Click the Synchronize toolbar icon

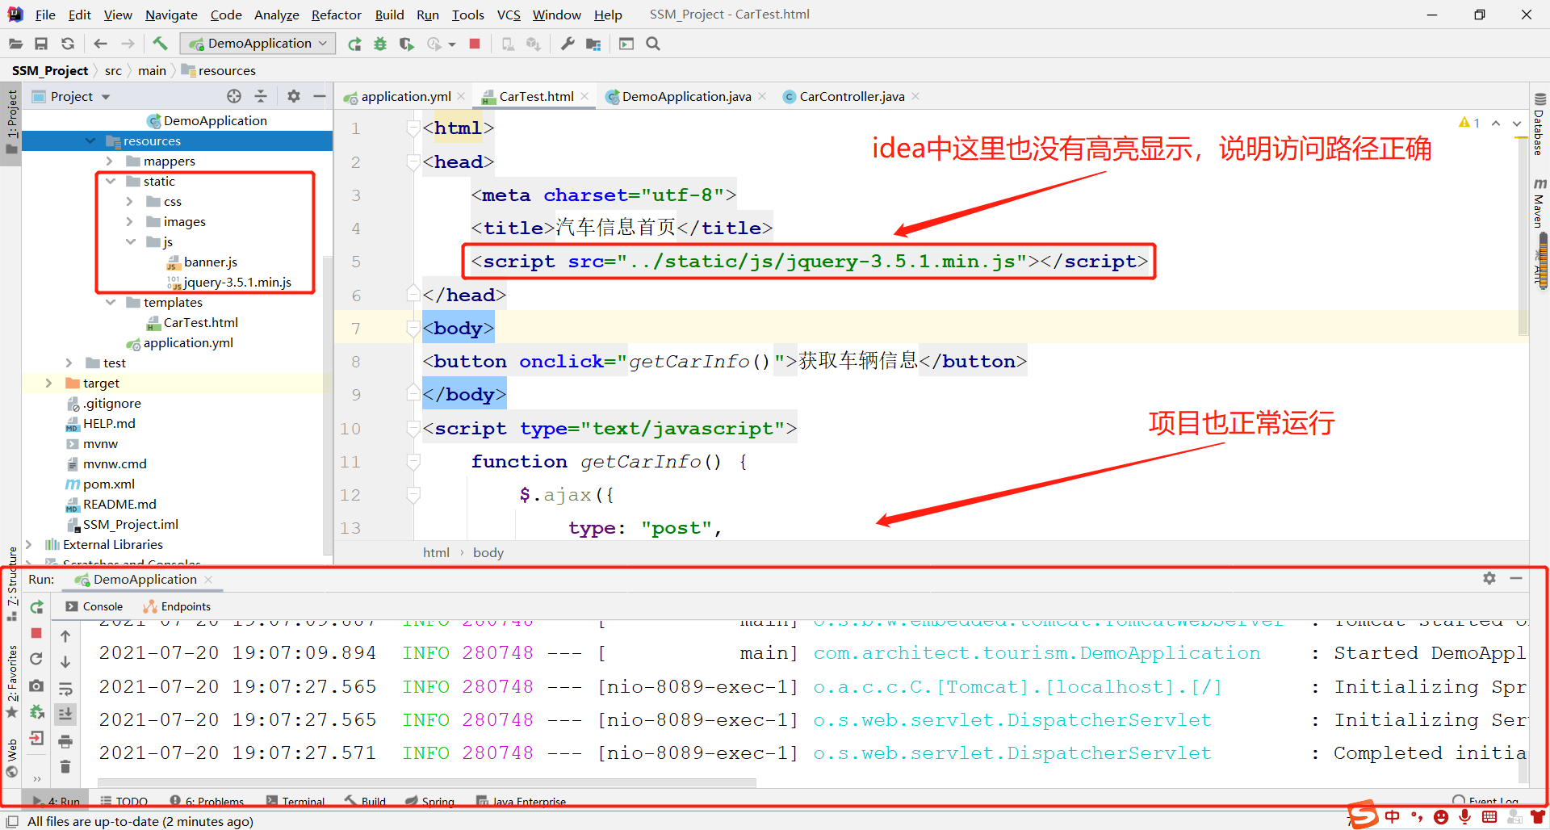tap(68, 44)
